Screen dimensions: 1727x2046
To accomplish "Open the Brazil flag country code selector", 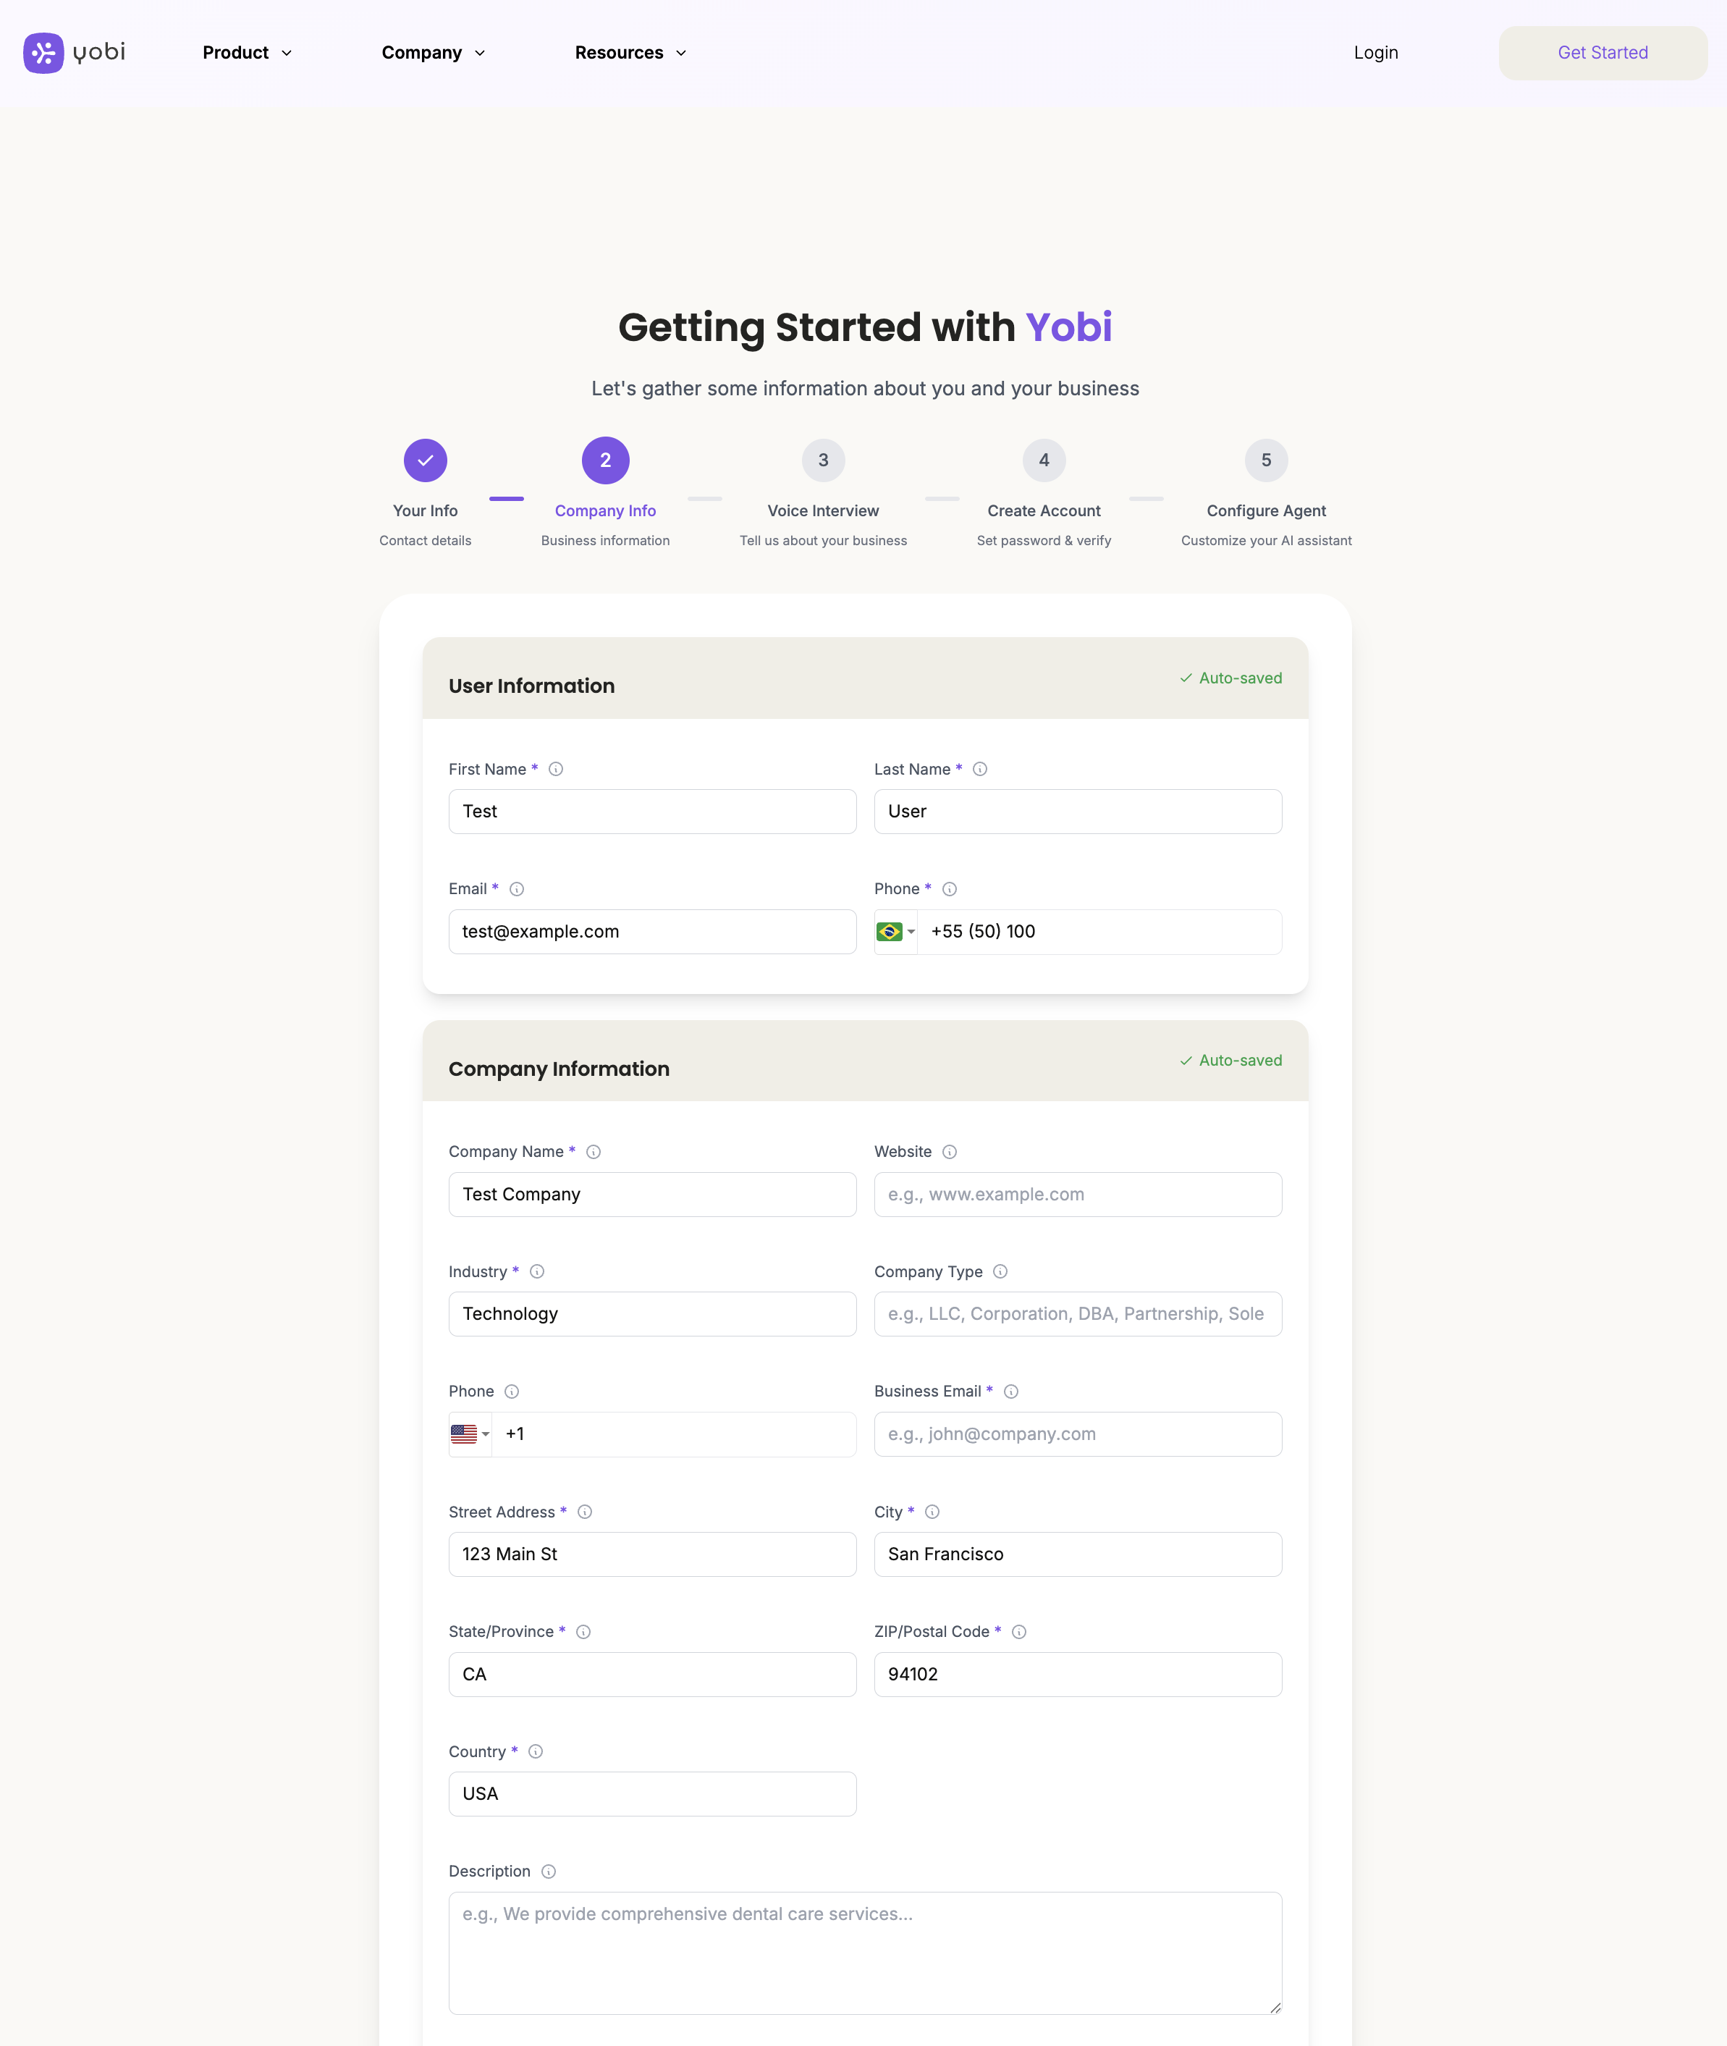I will (x=896, y=932).
